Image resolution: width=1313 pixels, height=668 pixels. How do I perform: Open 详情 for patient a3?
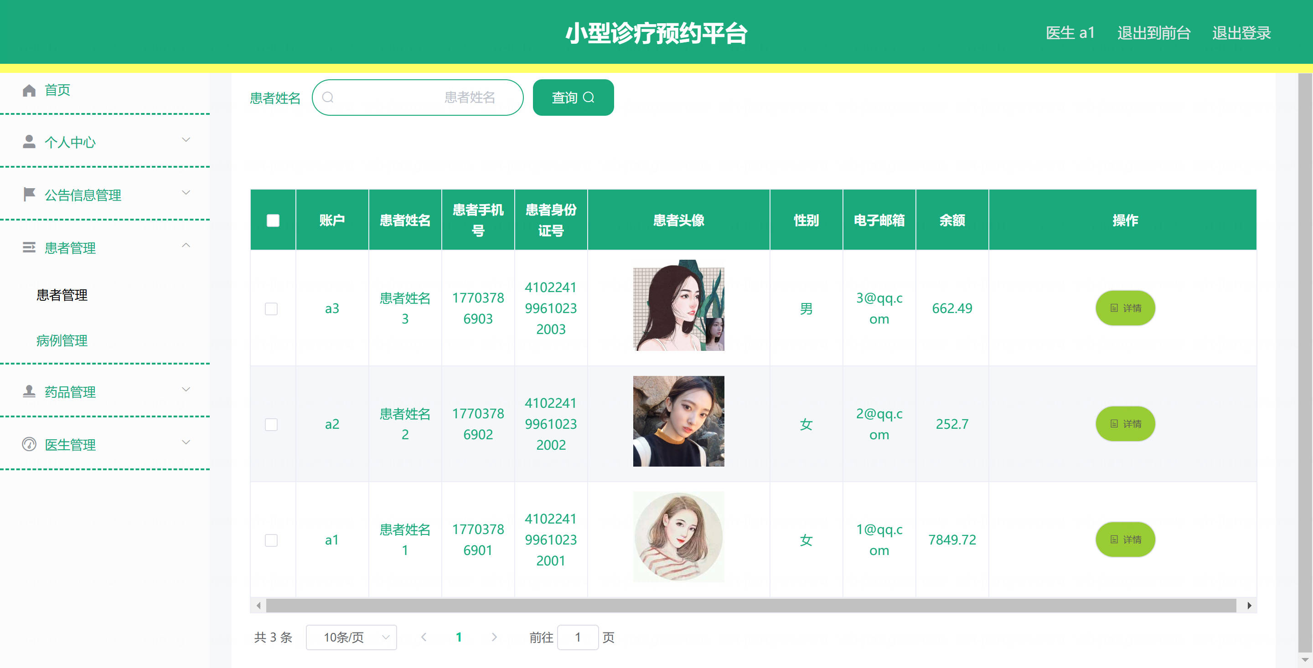1125,308
